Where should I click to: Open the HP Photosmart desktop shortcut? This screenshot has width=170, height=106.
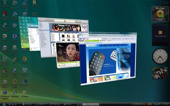(x=15, y=5)
